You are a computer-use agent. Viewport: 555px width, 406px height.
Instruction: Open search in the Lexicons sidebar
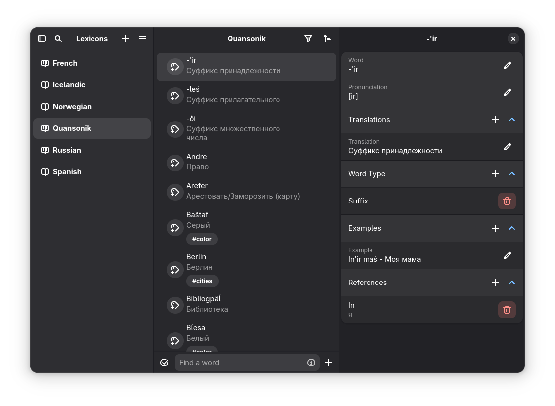click(x=58, y=39)
